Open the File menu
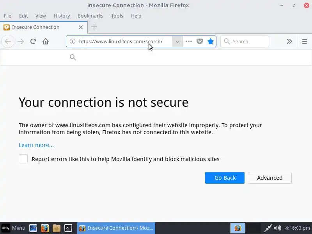Viewport: 312px width, 234px height. (7, 16)
